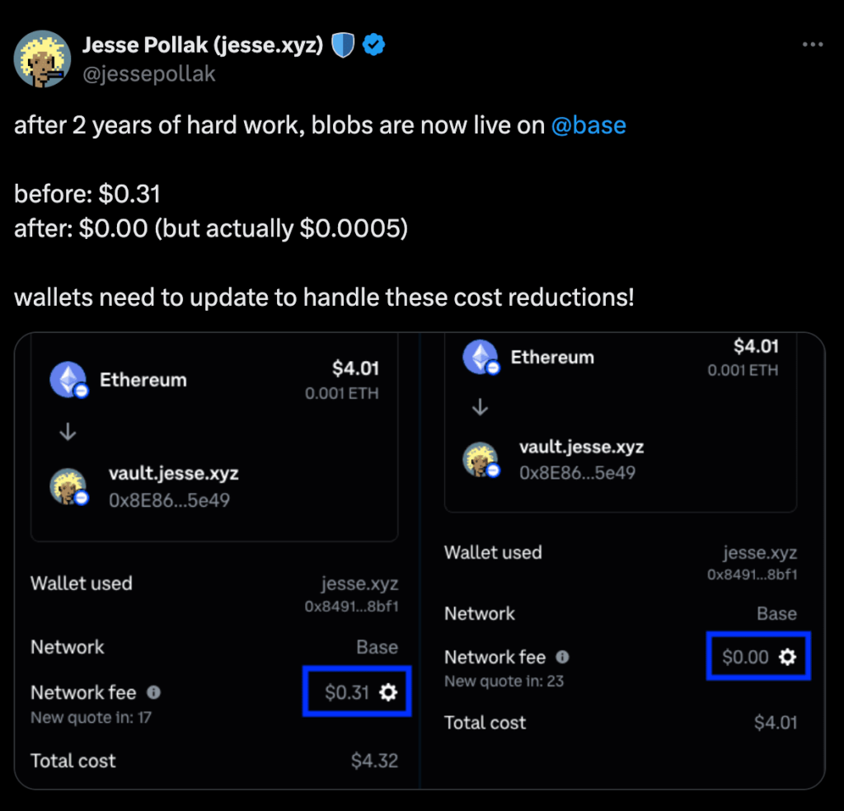This screenshot has height=811, width=844.
Task: Click the Ethereum logo in right panel
Action: tap(480, 358)
